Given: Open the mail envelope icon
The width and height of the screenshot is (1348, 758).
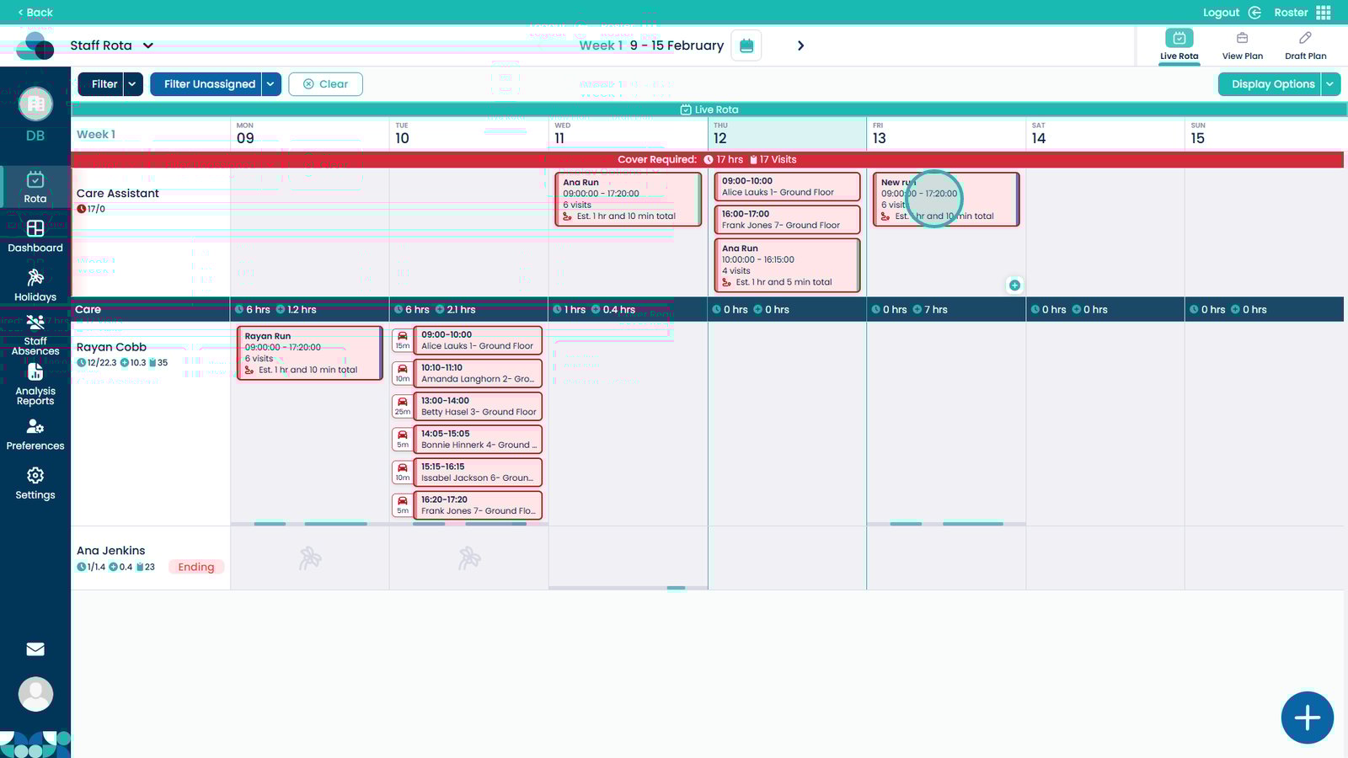Looking at the screenshot, I should (x=35, y=649).
